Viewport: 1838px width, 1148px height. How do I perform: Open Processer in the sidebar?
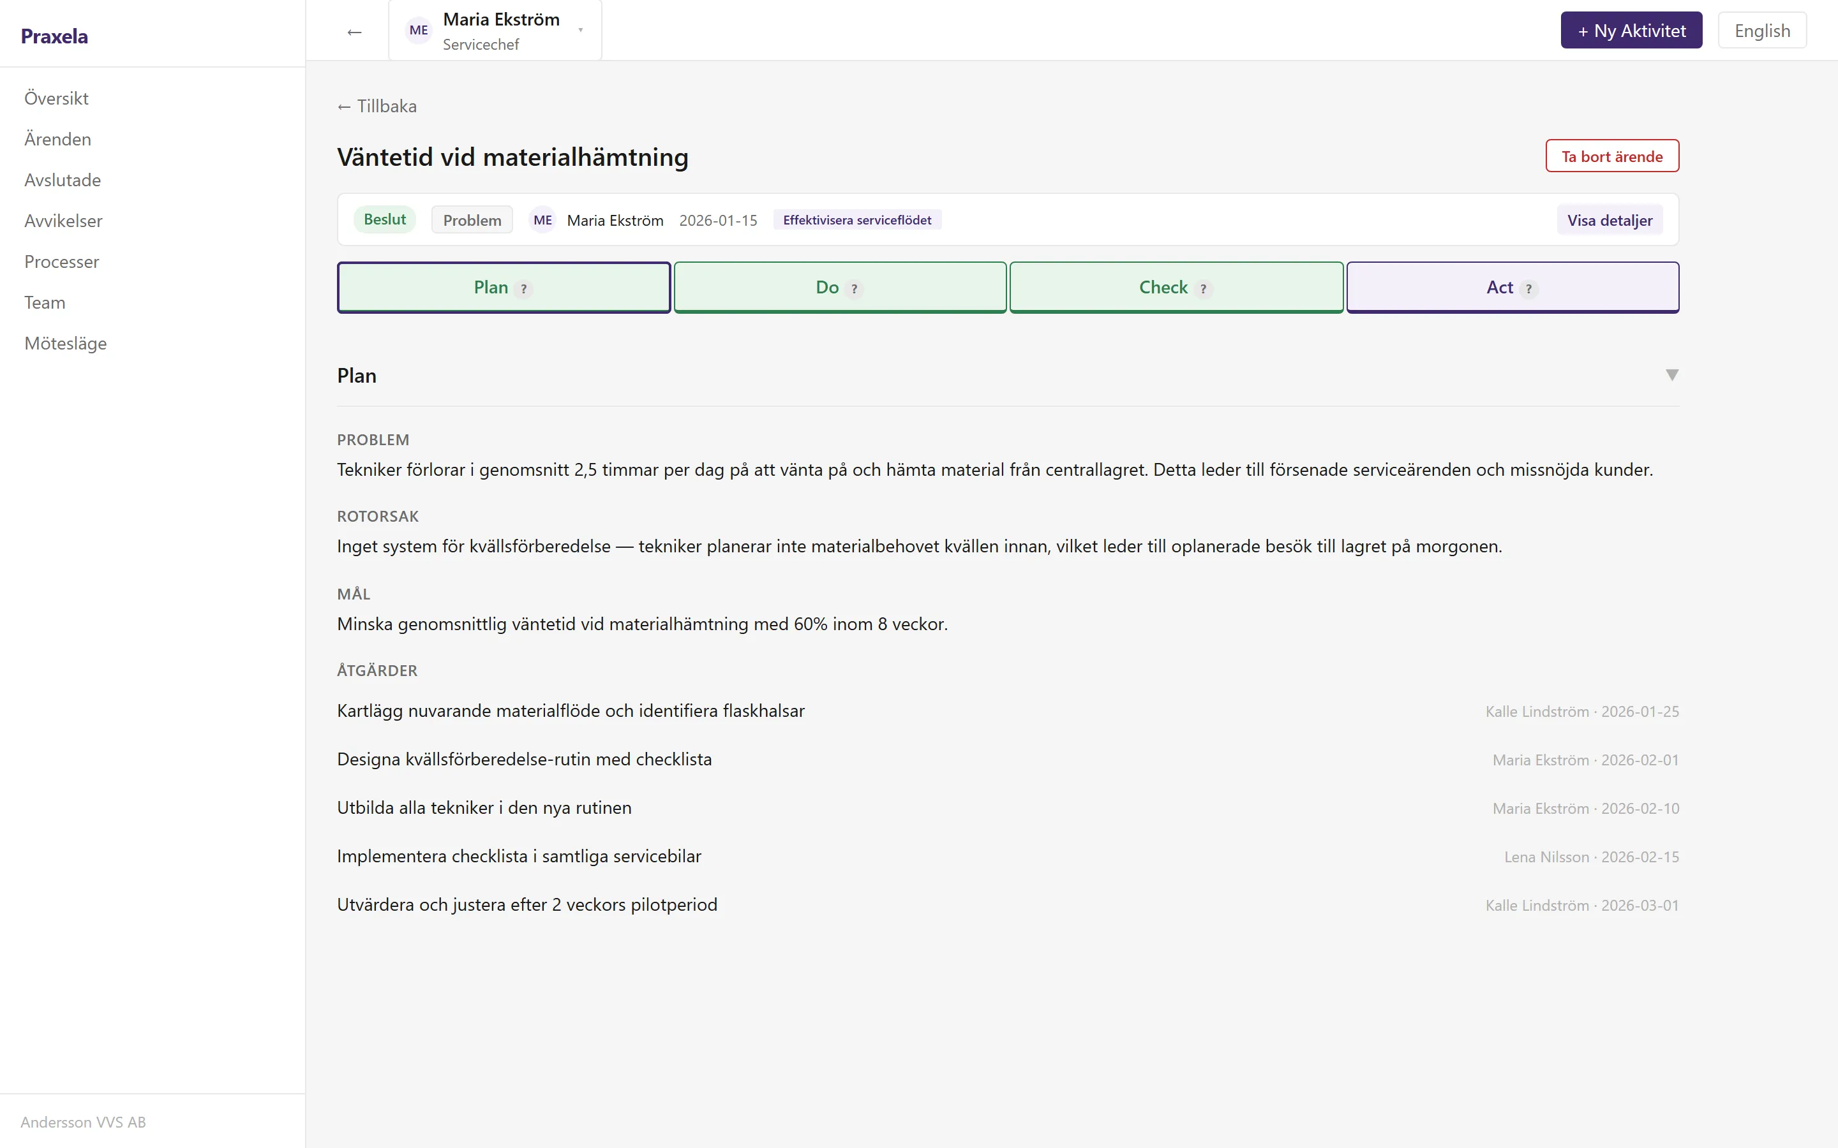(61, 262)
